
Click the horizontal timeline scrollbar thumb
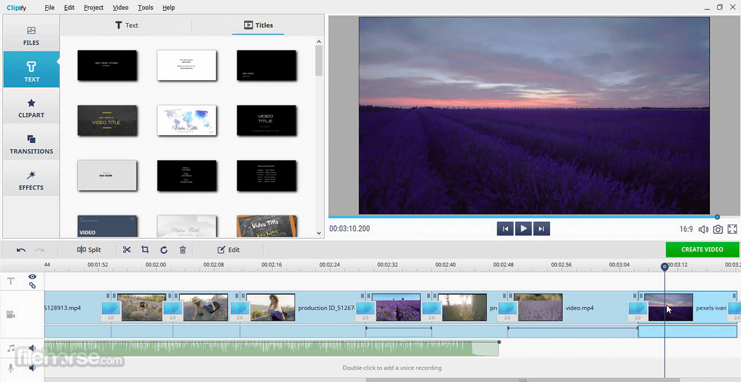[x=523, y=380]
